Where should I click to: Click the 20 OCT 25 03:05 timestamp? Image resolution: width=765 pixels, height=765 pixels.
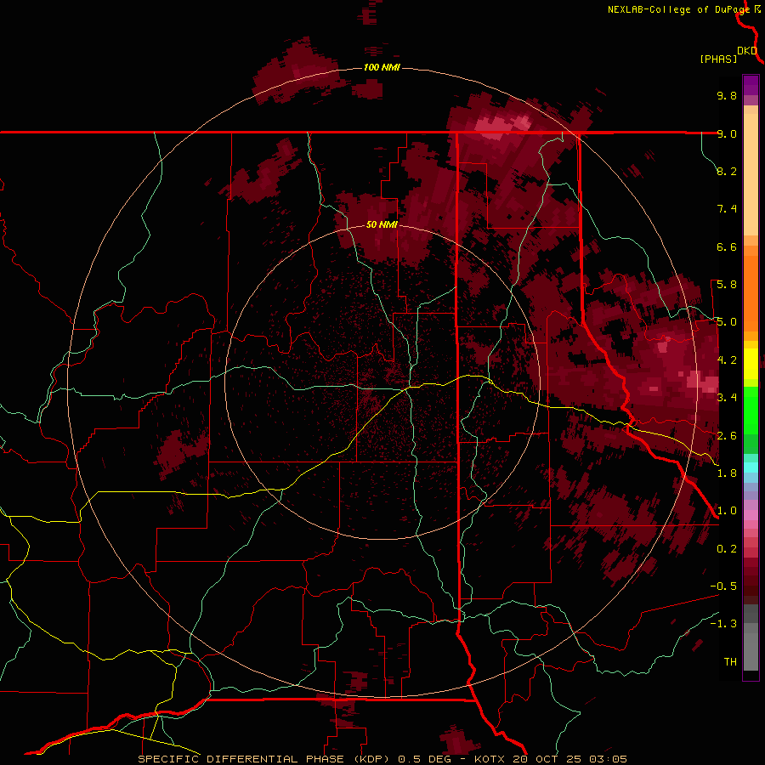569,759
